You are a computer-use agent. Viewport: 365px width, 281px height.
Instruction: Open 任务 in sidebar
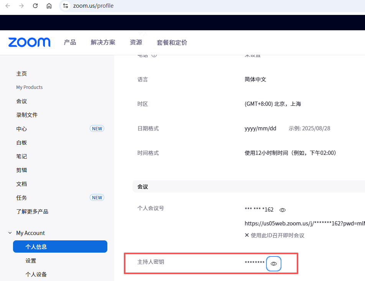click(x=21, y=198)
